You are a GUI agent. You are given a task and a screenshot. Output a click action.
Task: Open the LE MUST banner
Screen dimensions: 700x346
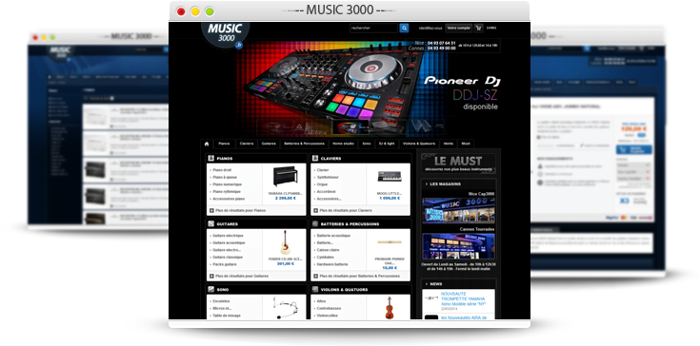(x=458, y=163)
